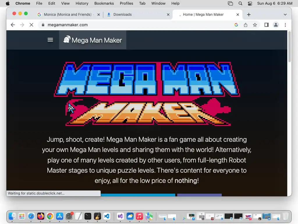Open the Apple menu
The width and height of the screenshot is (298, 224).
pos(8,3)
